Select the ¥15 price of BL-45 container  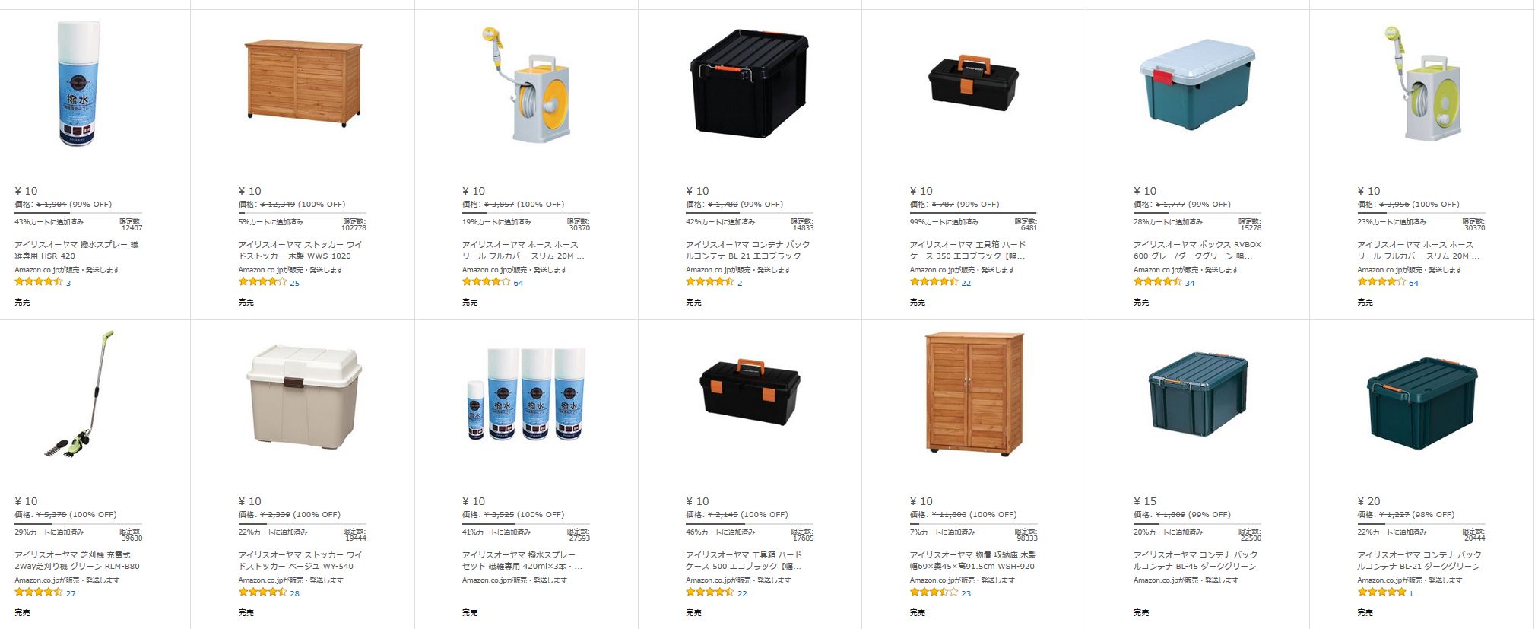(1145, 501)
